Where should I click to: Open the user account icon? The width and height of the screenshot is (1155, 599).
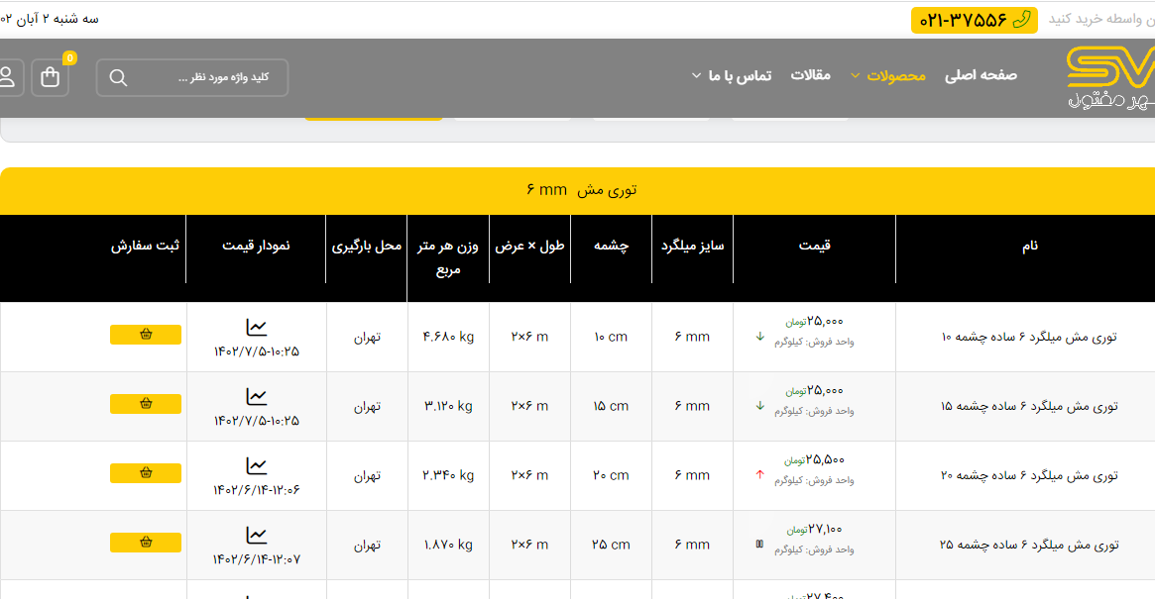coord(8,77)
